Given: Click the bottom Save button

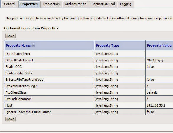Looking at the screenshot, I should (11, 119).
